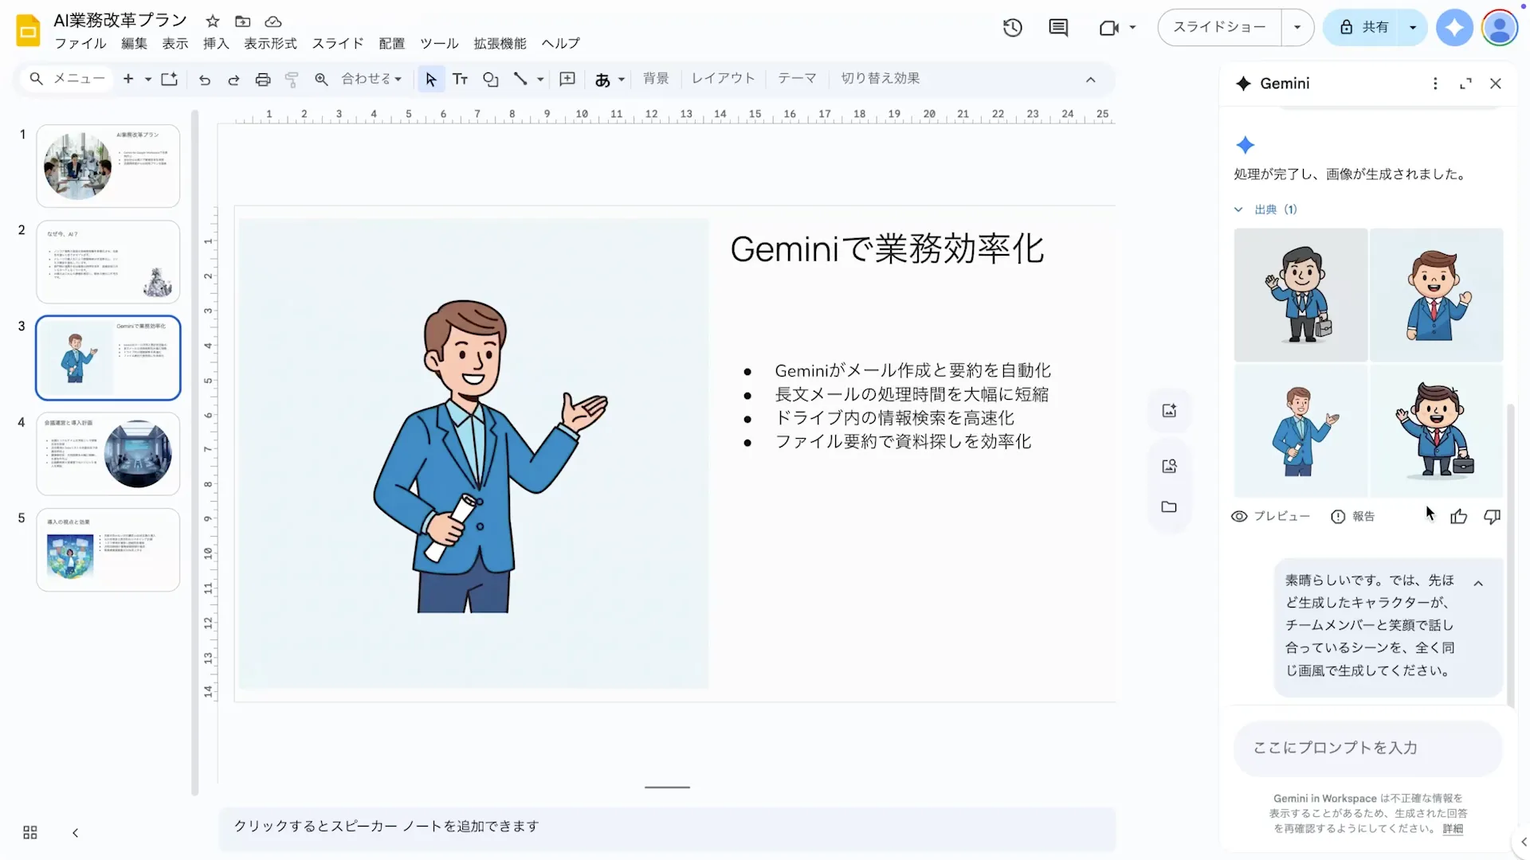Give a thumbs down to the Gemini result
Image resolution: width=1530 pixels, height=860 pixels.
pos(1493,516)
